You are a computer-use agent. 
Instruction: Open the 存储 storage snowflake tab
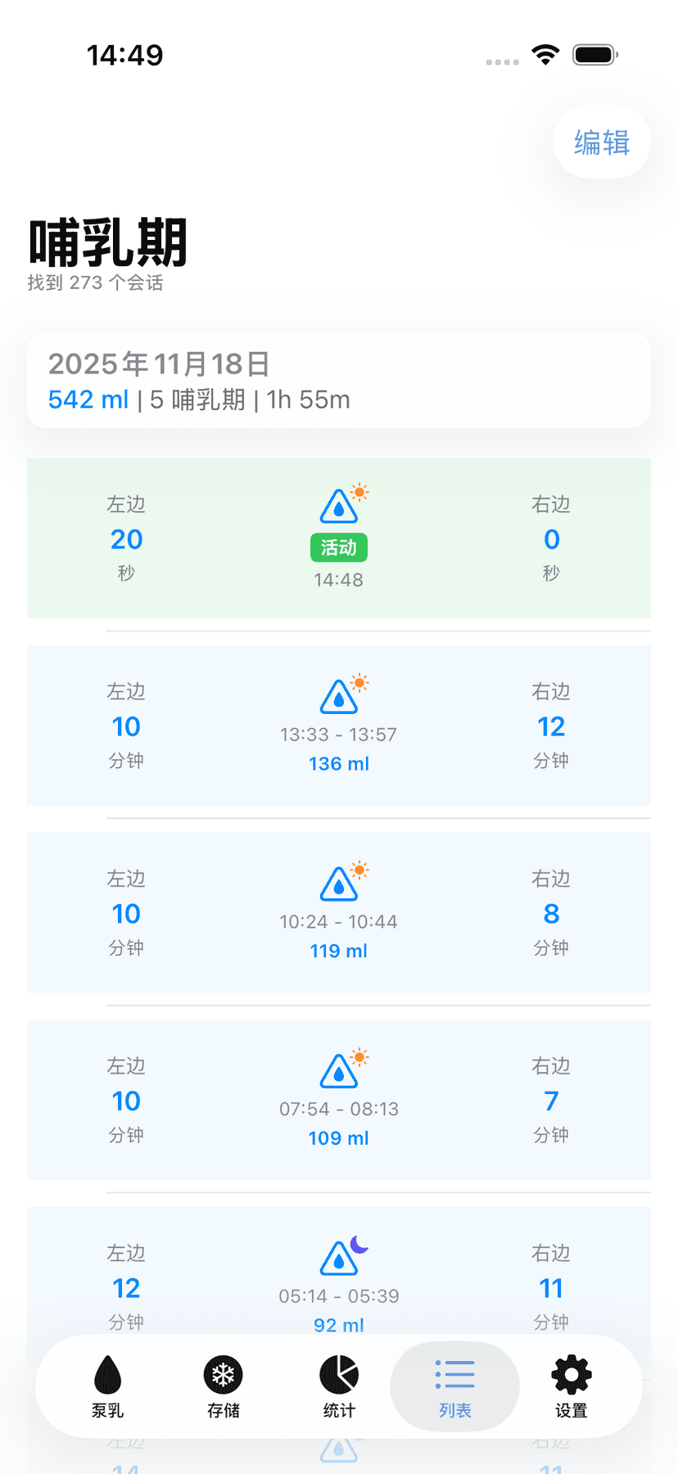(x=223, y=1386)
